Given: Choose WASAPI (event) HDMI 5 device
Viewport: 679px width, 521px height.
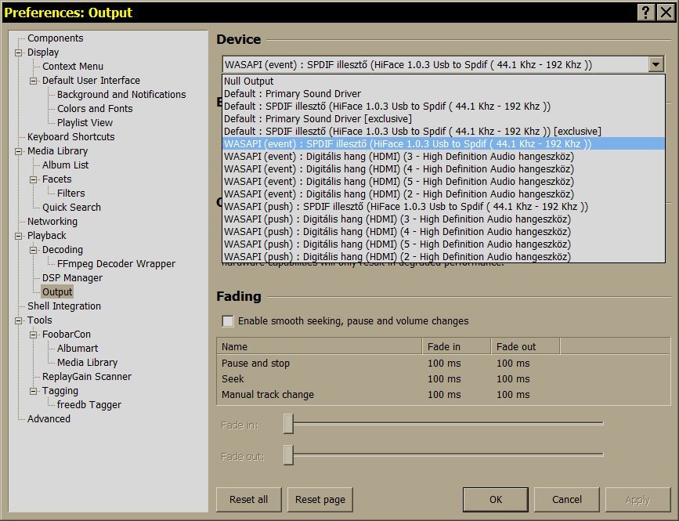Looking at the screenshot, I should click(443, 182).
